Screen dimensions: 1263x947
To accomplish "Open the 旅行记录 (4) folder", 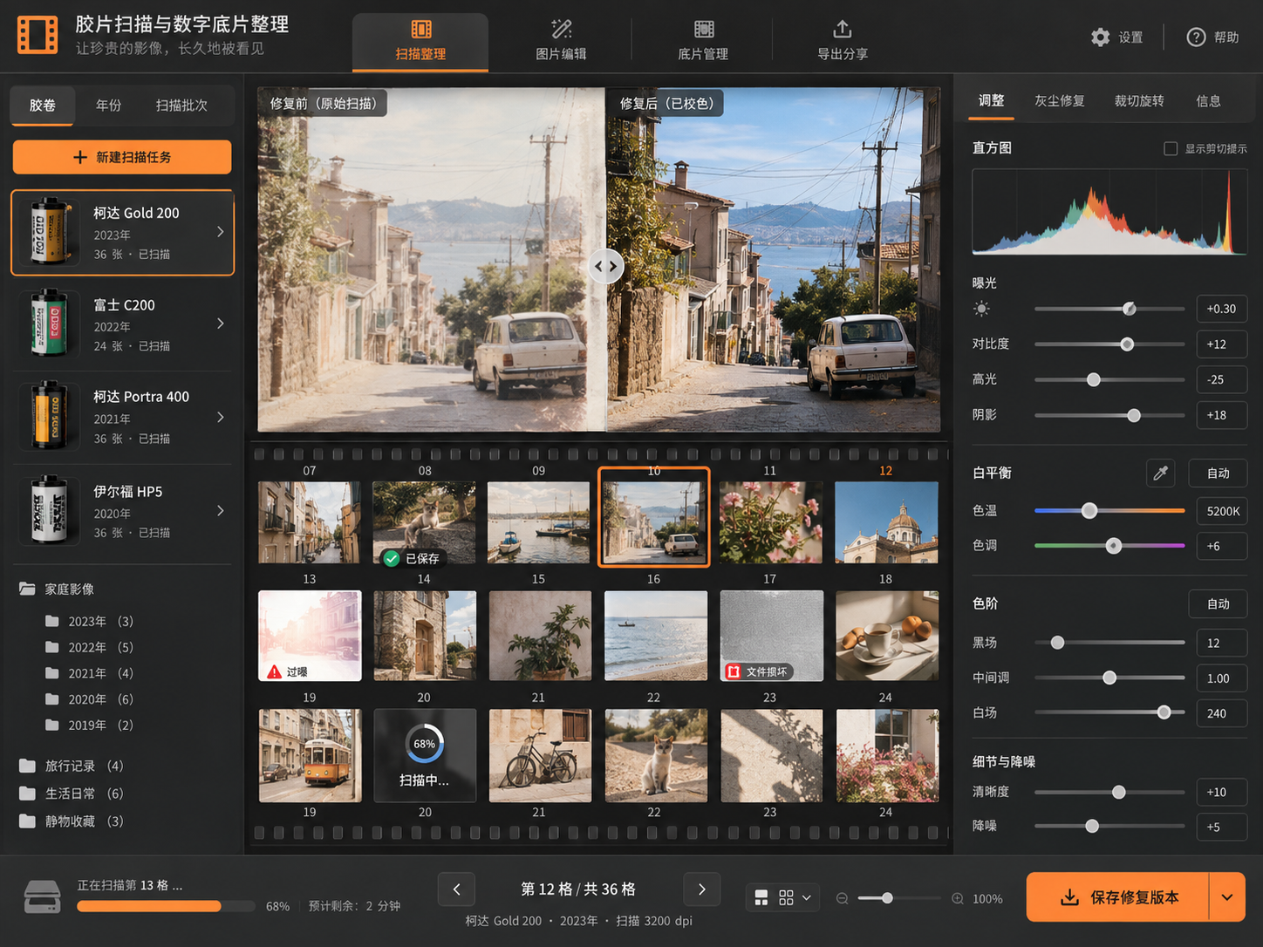I will [x=72, y=766].
